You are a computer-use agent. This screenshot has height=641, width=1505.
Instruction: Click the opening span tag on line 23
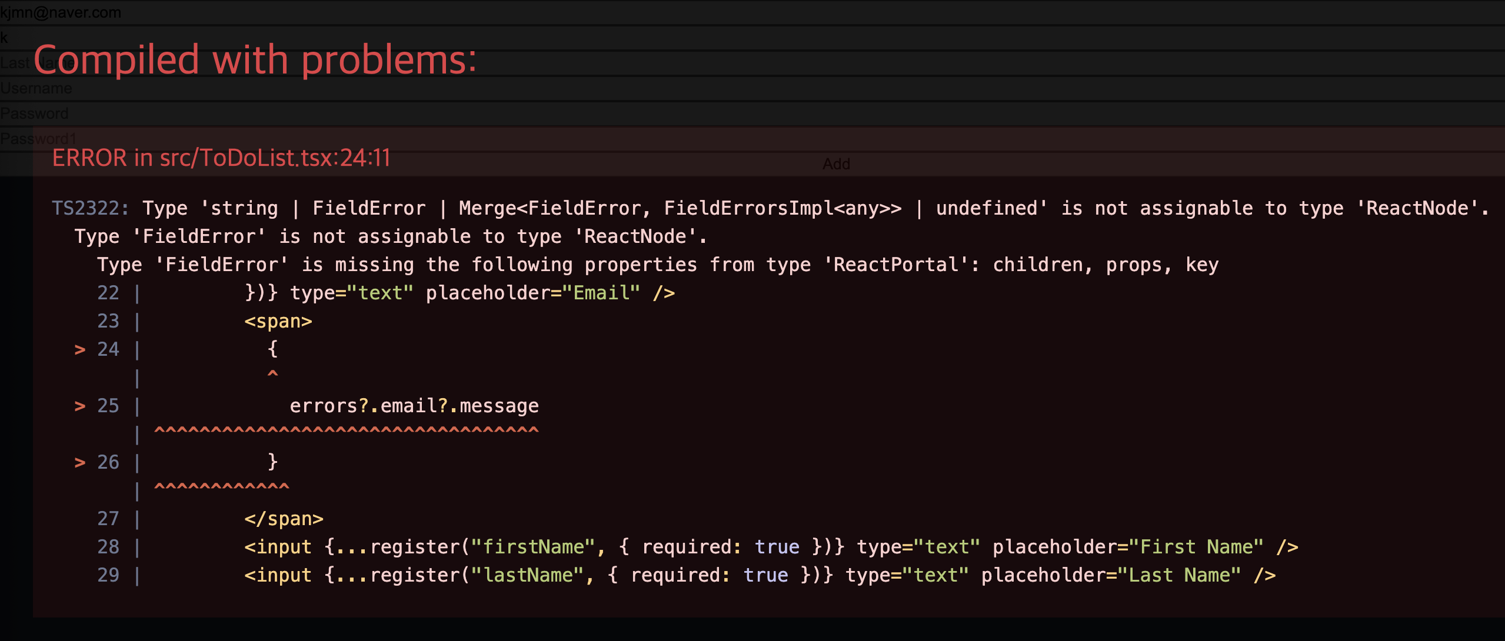pyautogui.click(x=278, y=321)
